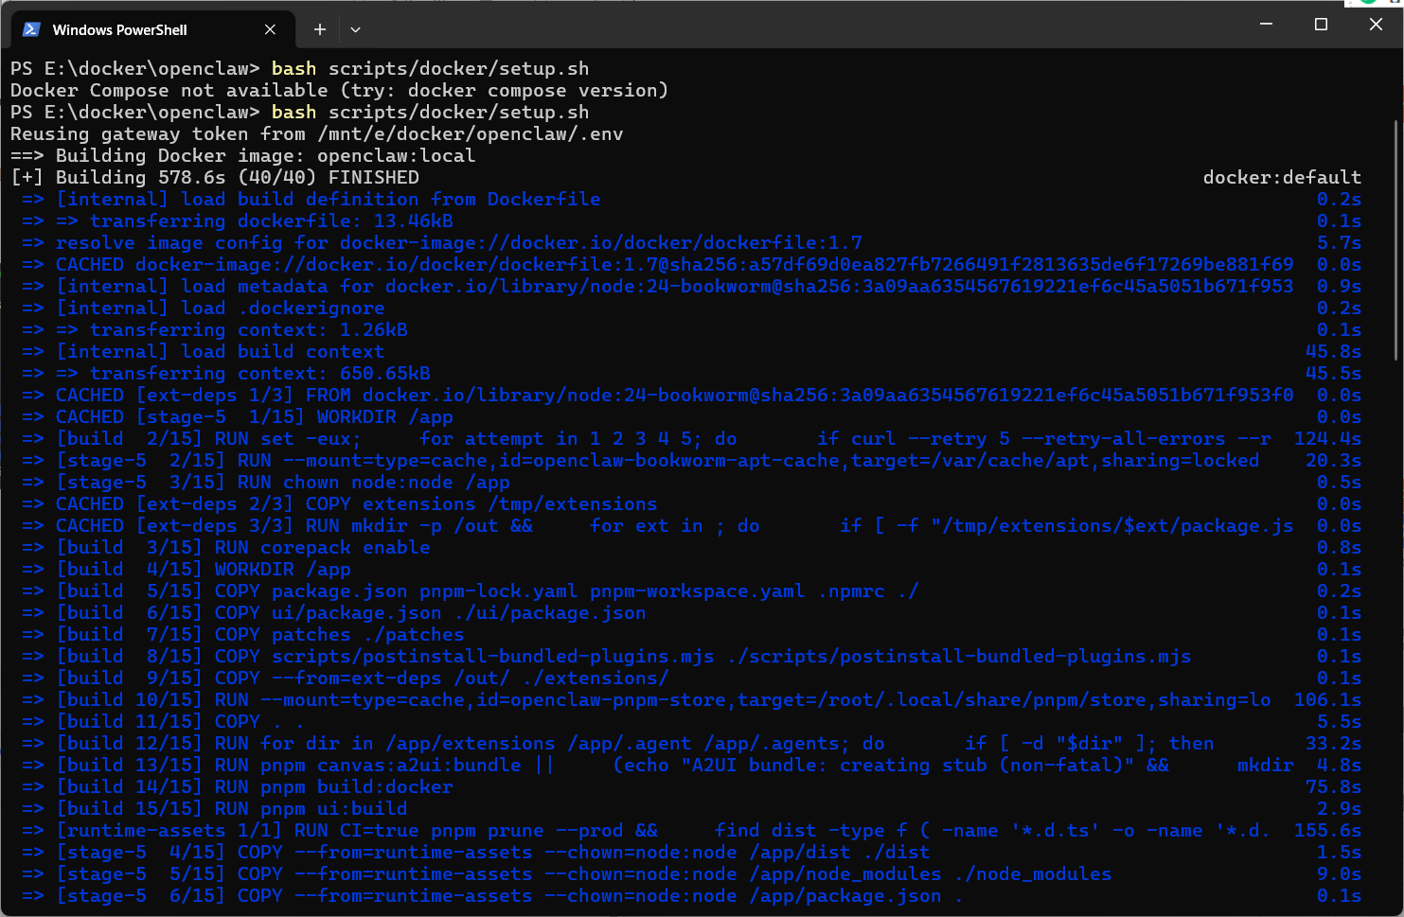Click the '106.1s' duration value
This screenshot has width=1404, height=917.
pyautogui.click(x=1327, y=699)
